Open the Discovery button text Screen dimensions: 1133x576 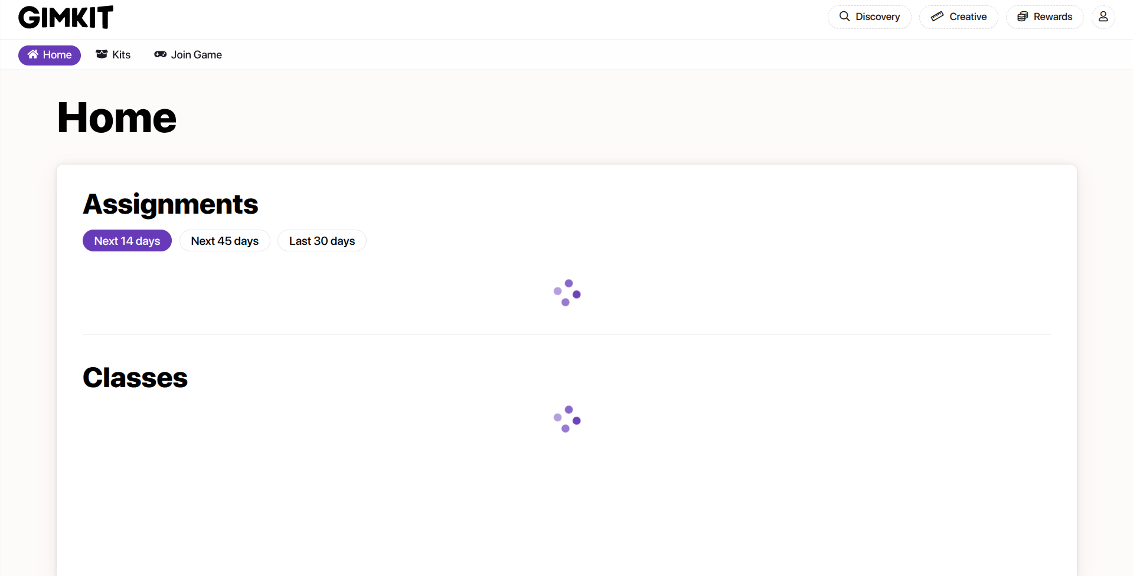click(877, 17)
